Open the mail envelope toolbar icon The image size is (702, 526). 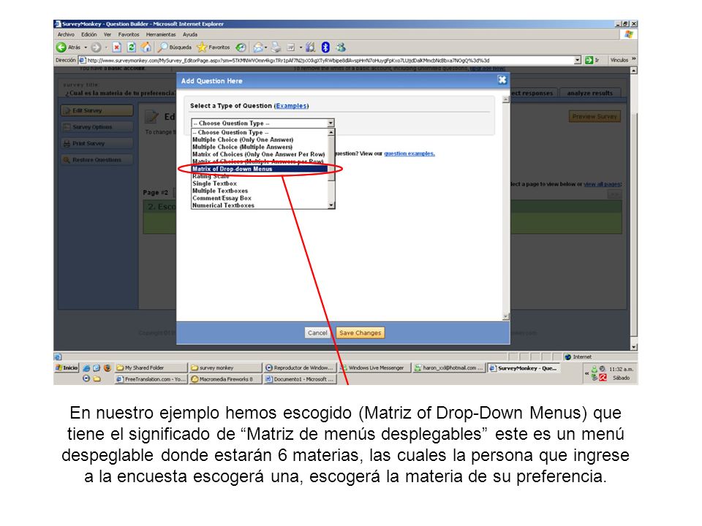point(258,47)
